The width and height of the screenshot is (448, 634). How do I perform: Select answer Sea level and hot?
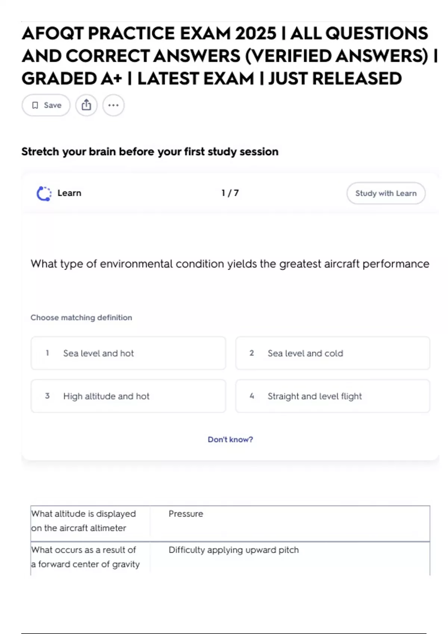(x=128, y=353)
